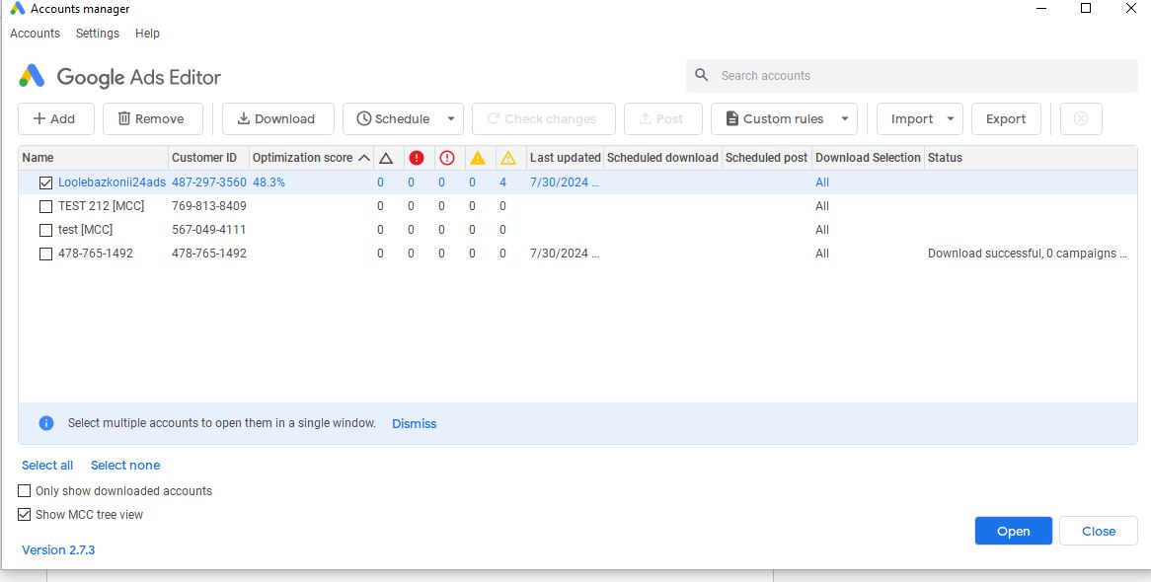Sort by Download Selection column header
This screenshot has width=1151, height=582.
point(868,158)
